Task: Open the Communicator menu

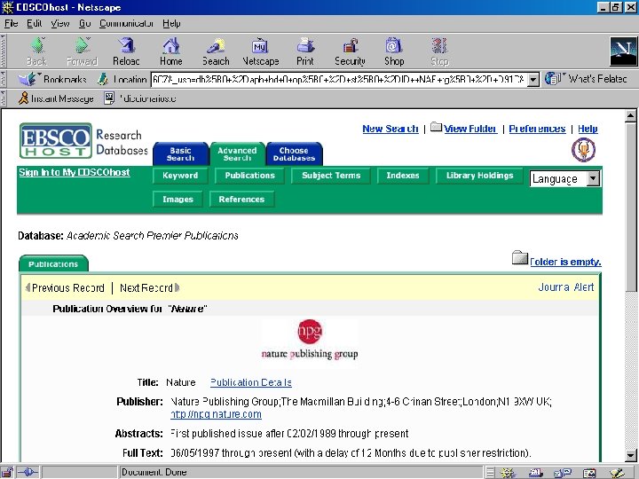Action: click(126, 24)
